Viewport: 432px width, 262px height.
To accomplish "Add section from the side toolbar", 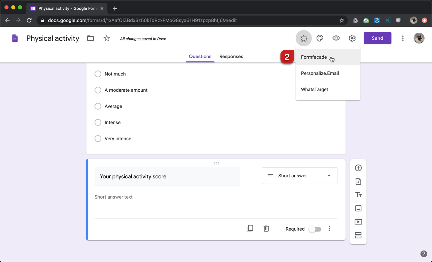I will click(358, 235).
